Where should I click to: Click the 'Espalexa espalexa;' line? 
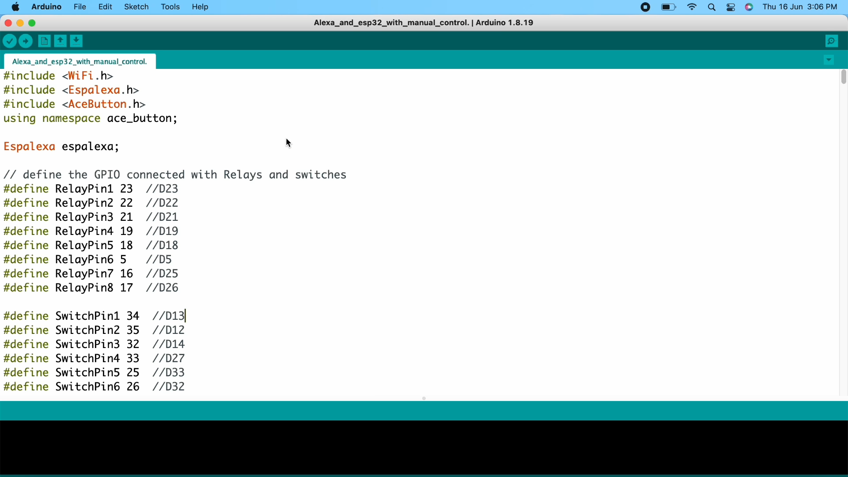62,147
